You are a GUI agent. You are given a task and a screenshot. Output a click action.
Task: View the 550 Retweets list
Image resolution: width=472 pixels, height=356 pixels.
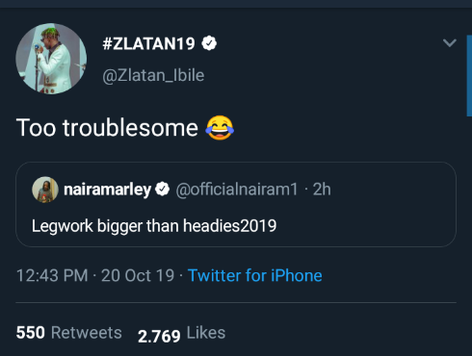coord(69,333)
